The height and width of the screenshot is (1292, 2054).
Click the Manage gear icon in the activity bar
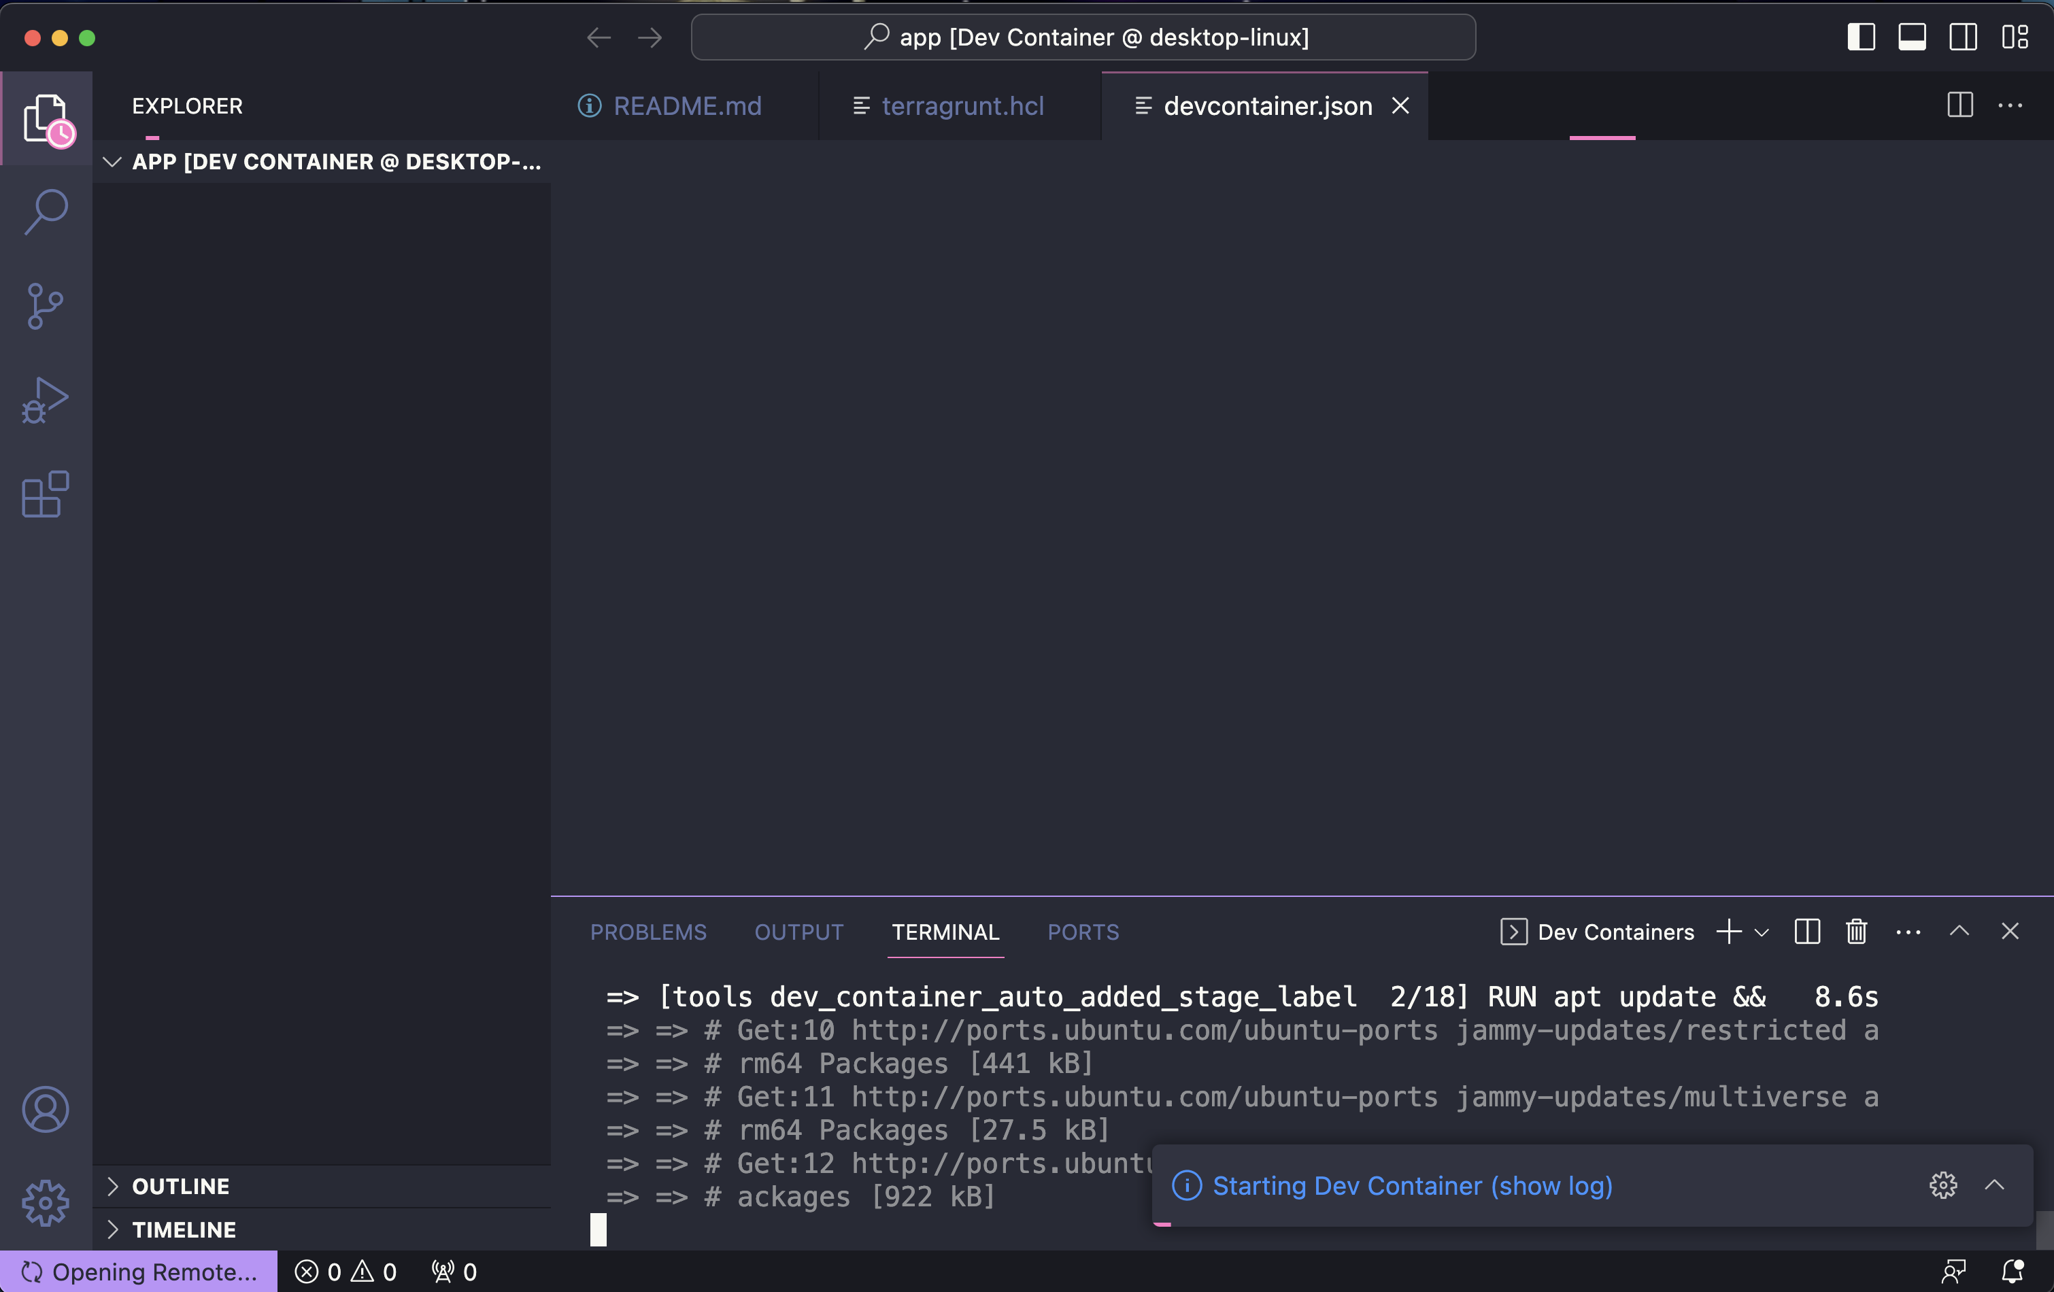tap(46, 1202)
